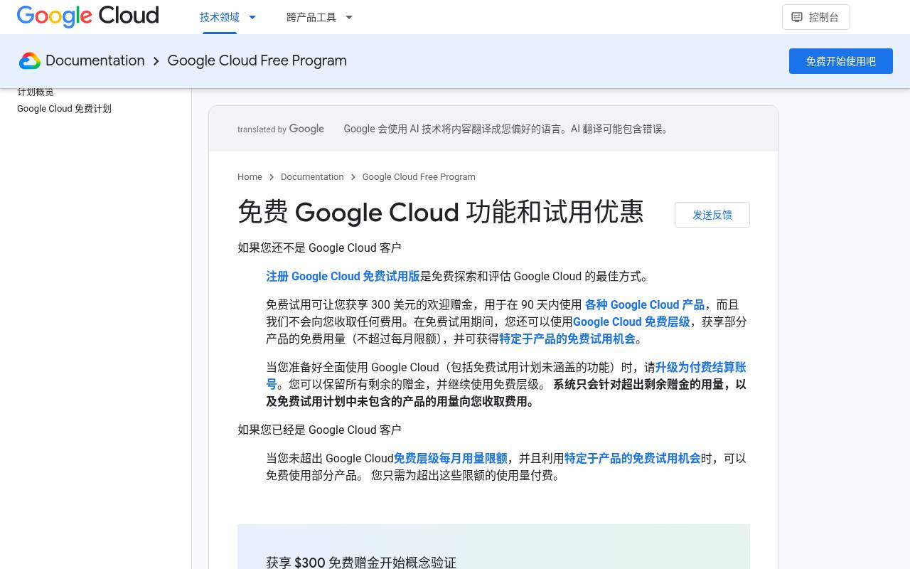
Task: Click the Google Cloud logo
Action: [x=87, y=16]
